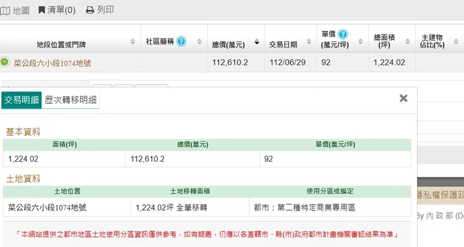Viewport: 464px width, 247px height.
Task: Sort by 主建物佔比(%) column arrows
Action: click(x=456, y=41)
